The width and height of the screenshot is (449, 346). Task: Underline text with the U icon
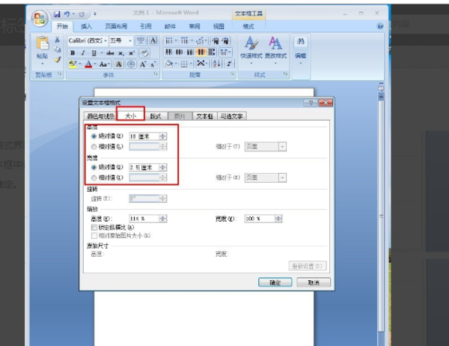pyautogui.click(x=94, y=53)
